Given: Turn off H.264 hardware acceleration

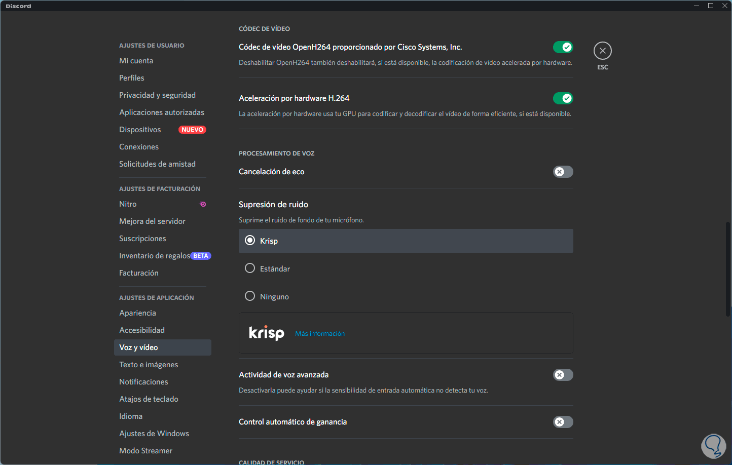Looking at the screenshot, I should 563,98.
